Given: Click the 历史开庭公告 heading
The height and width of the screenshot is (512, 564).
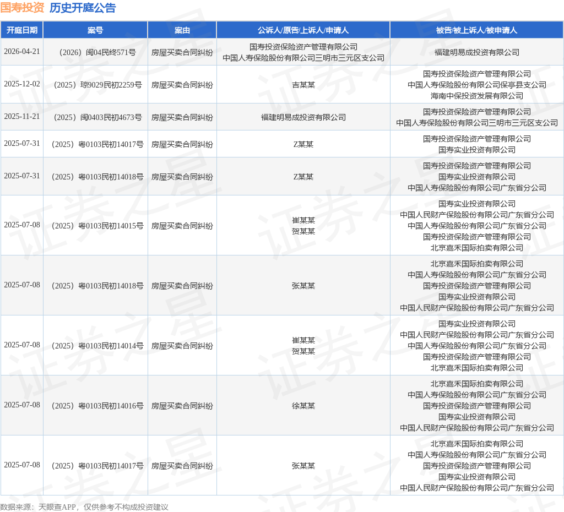Looking at the screenshot, I should 83,8.
